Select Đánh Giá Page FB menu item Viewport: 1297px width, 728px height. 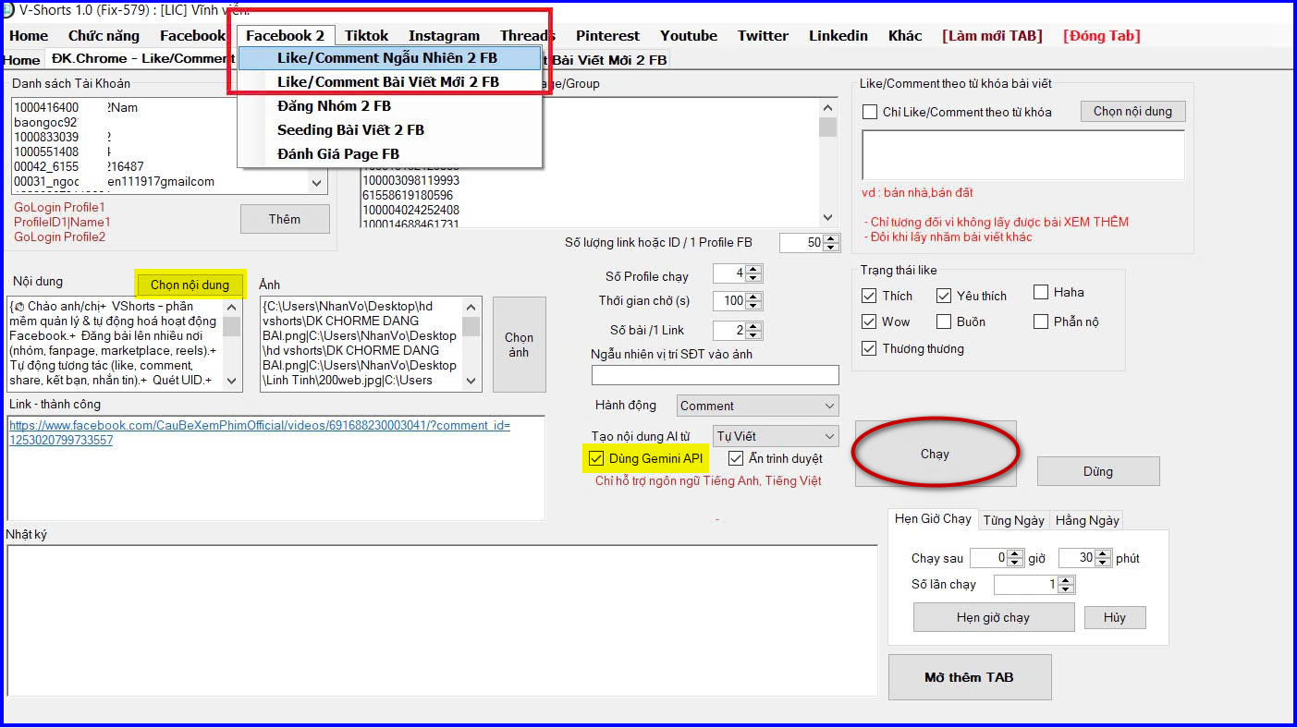389,154
